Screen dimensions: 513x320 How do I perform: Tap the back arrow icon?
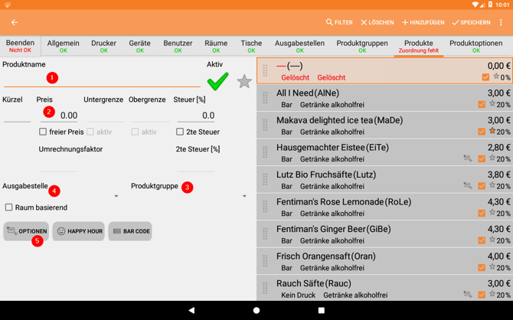[15, 23]
